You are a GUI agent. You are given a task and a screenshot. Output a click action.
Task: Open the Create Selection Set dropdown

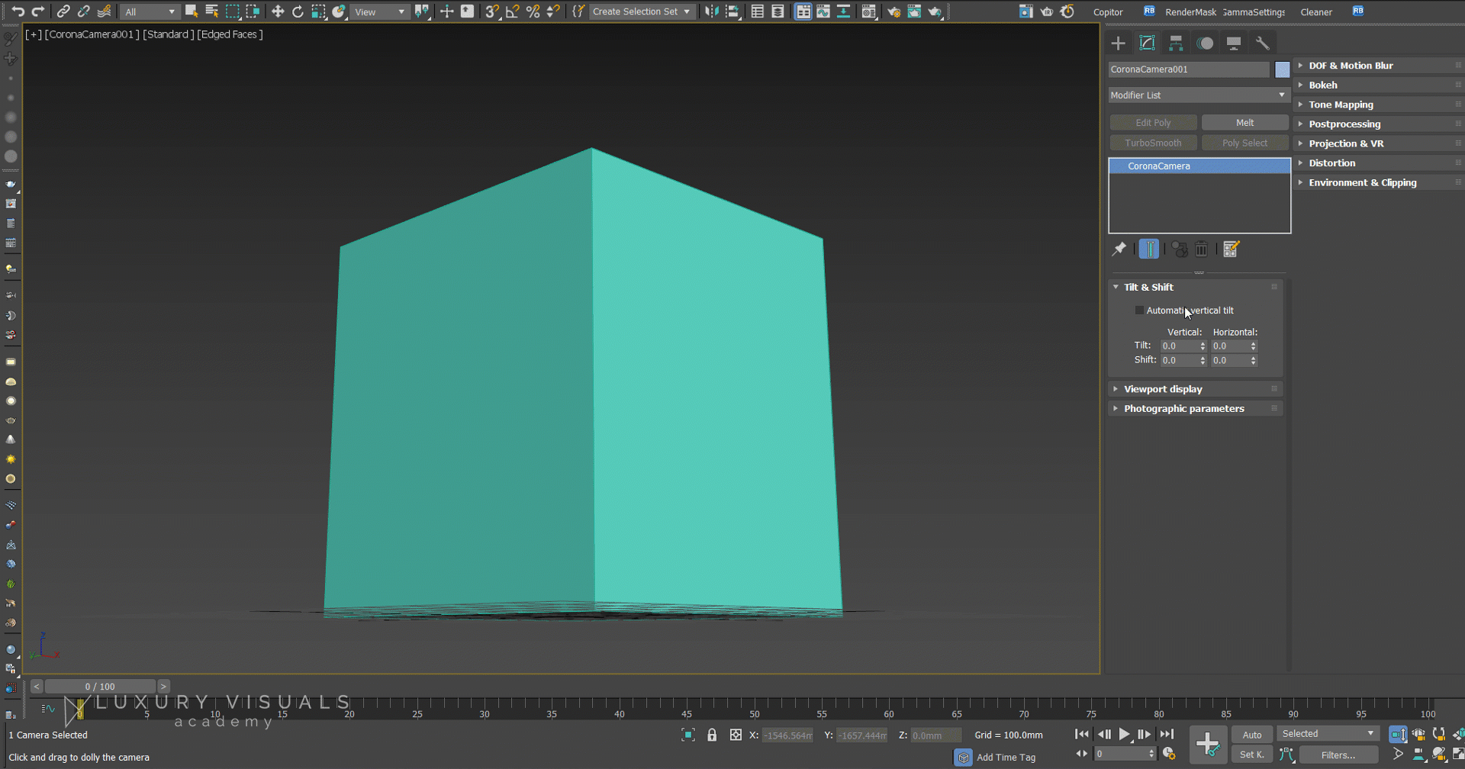click(641, 11)
